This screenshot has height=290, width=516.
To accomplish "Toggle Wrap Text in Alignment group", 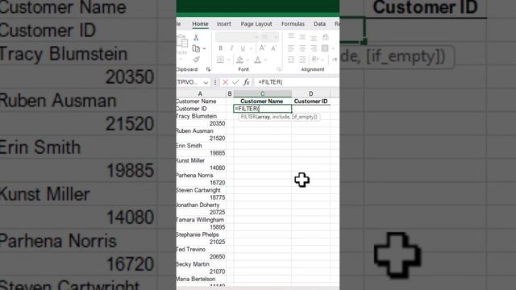I will (x=326, y=37).
